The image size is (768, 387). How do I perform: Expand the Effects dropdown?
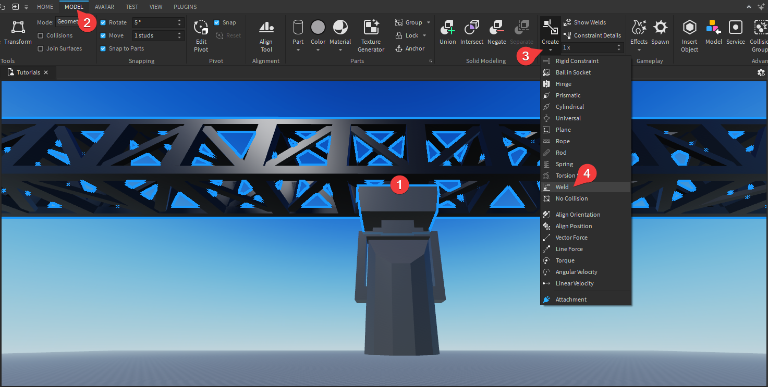click(639, 50)
